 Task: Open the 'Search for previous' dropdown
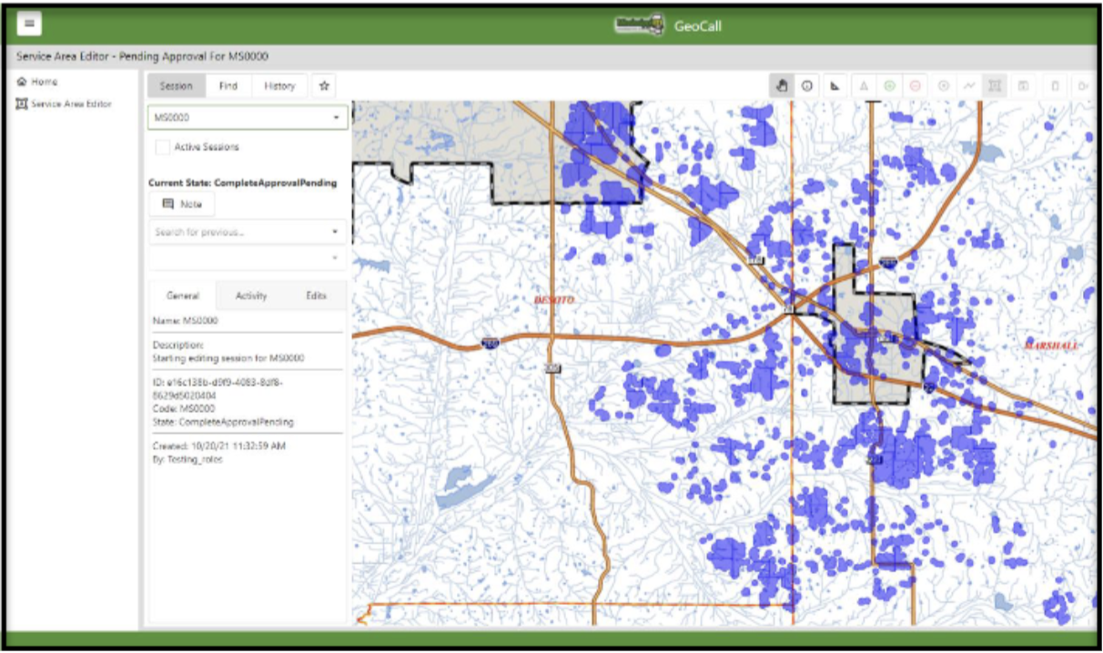coord(336,232)
